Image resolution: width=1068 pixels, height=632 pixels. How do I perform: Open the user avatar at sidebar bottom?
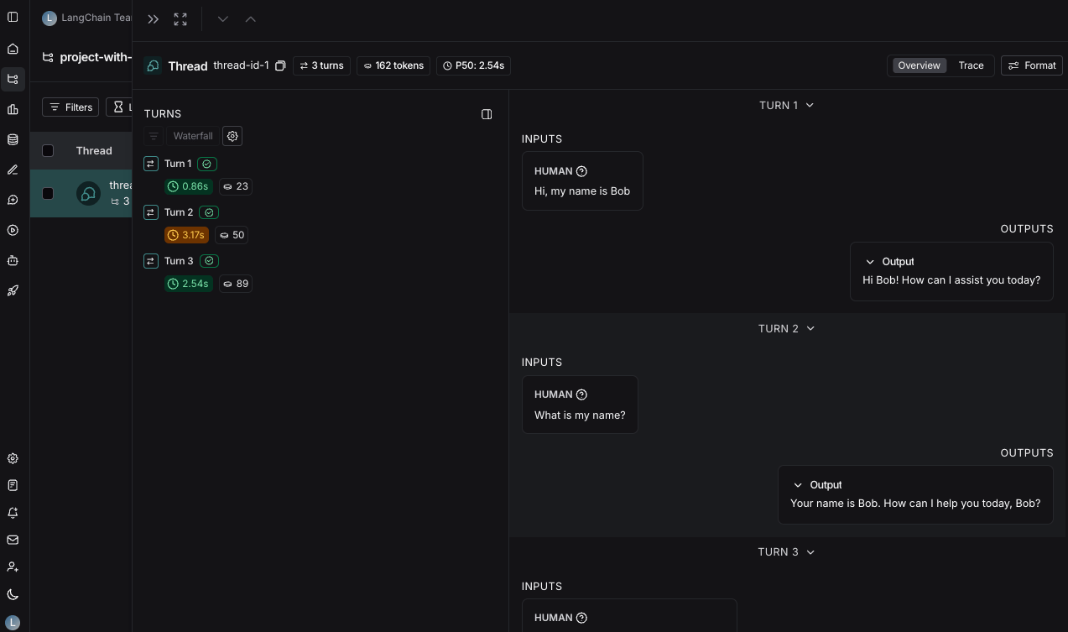13,622
